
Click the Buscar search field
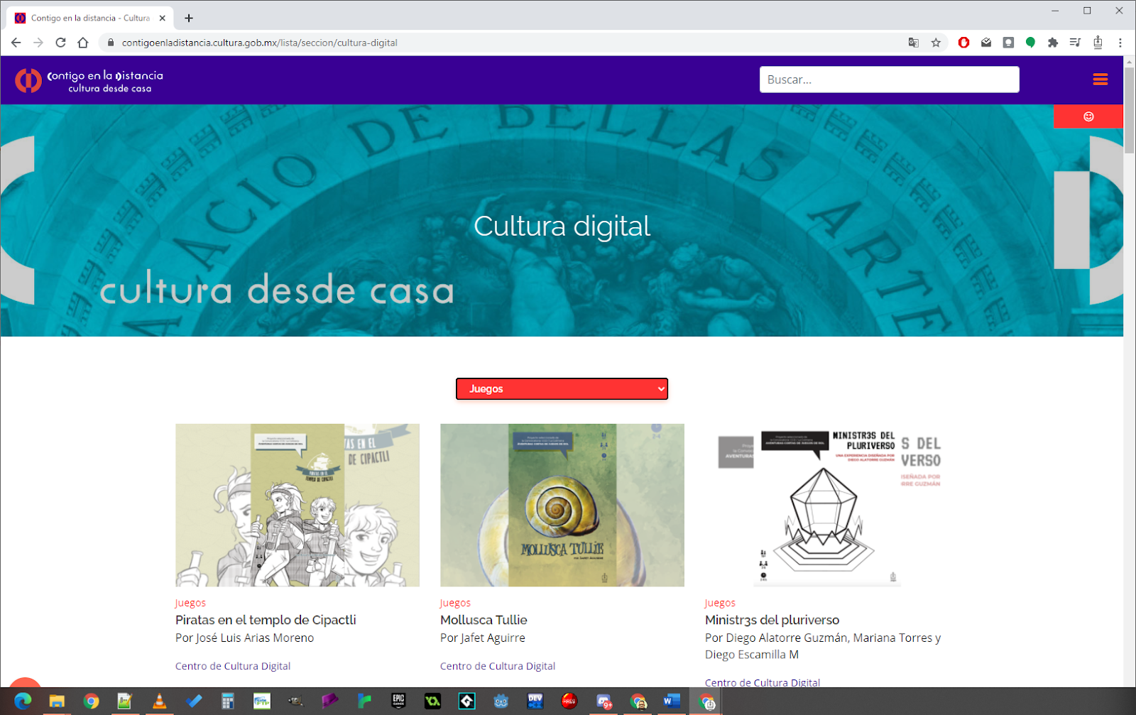coord(889,80)
